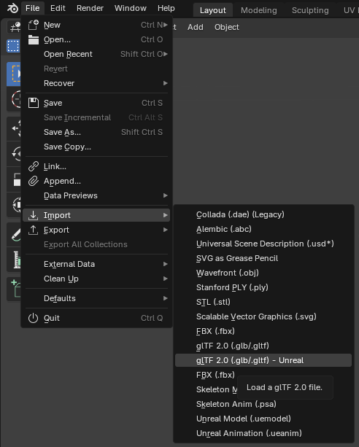359x447 pixels.
Task: Click the Save floppy disk icon
Action: [33, 103]
